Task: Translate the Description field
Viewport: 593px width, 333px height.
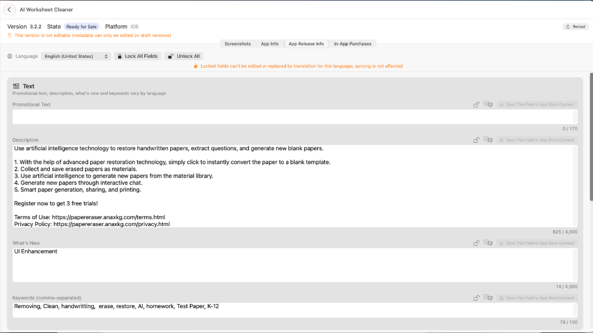Action: coord(488,140)
